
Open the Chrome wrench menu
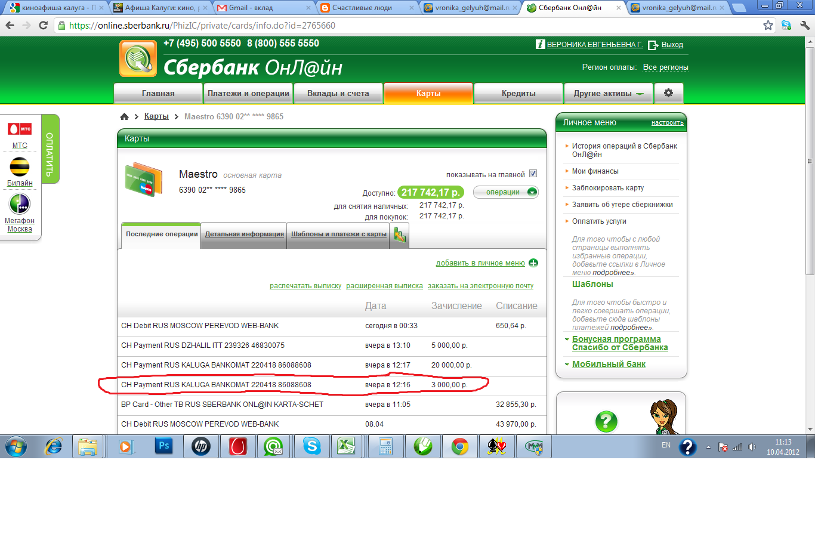[x=805, y=26]
